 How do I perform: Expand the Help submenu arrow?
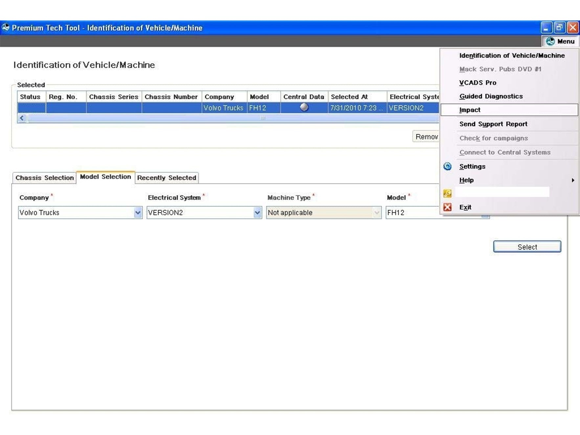pos(573,180)
